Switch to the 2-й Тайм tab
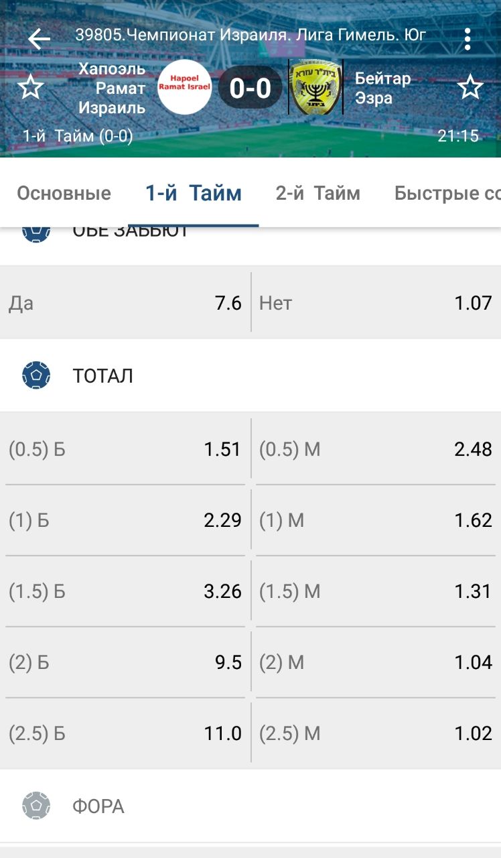 click(x=317, y=194)
